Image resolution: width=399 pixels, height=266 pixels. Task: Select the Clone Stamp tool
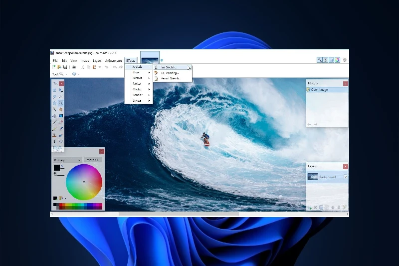tap(54, 135)
